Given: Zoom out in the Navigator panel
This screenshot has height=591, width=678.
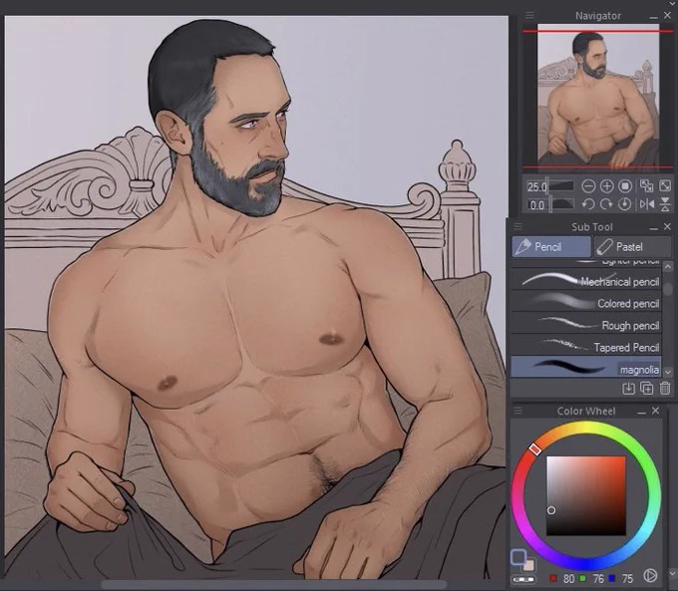Looking at the screenshot, I should 588,186.
